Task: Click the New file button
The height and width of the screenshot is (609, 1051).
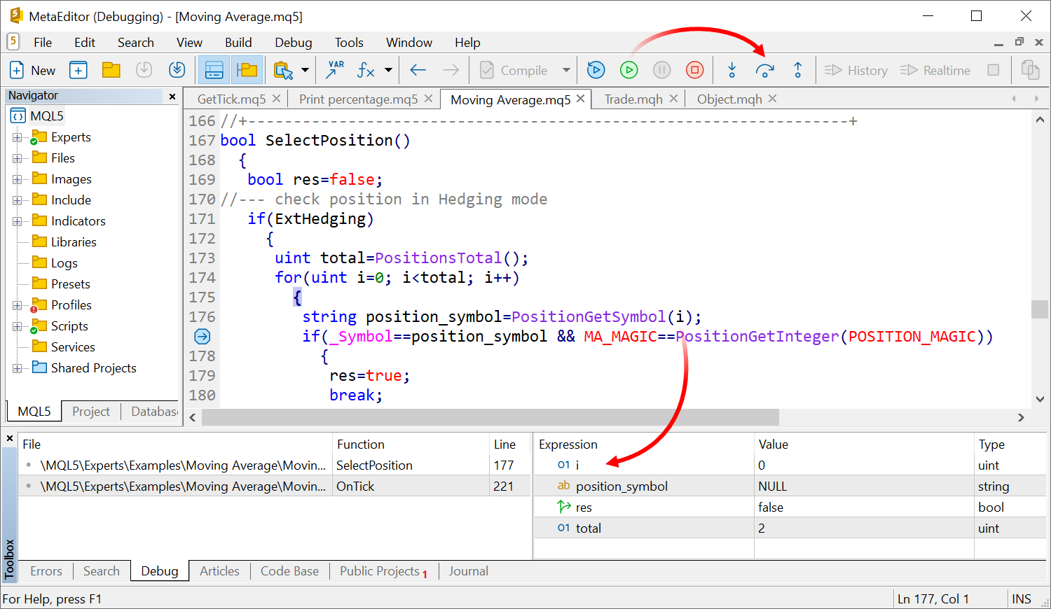Action: point(32,70)
